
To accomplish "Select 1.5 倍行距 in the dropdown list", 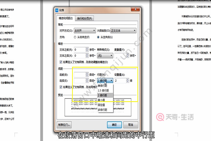I will [105, 91].
